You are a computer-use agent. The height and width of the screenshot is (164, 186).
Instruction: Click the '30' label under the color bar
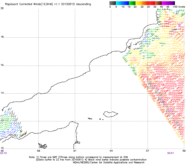[x=148, y=7]
